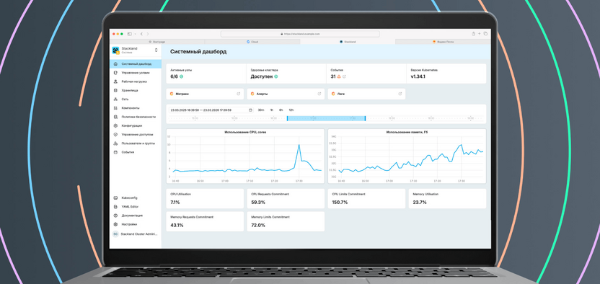Select the 12h time range

[291, 110]
